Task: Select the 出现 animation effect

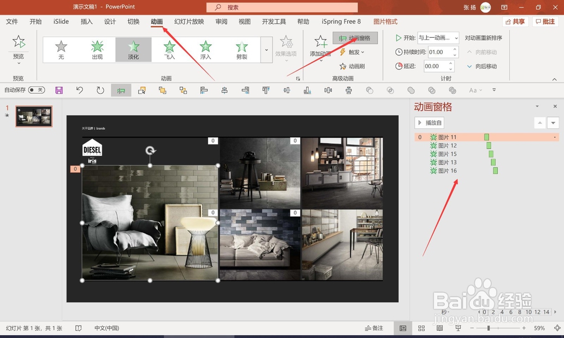Action: (x=97, y=50)
